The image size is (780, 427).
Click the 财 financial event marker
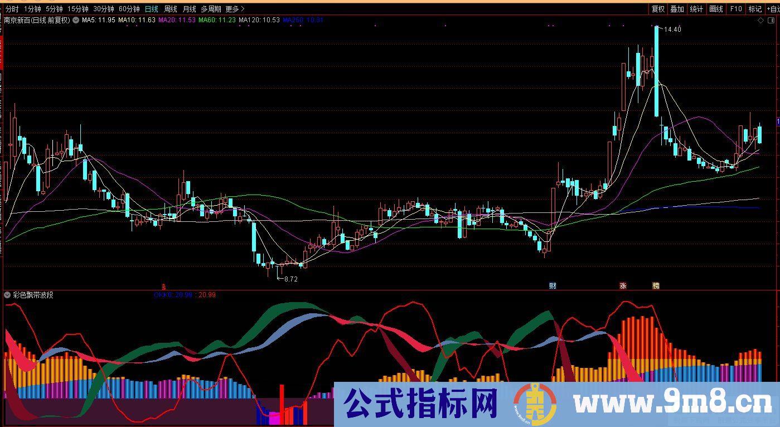point(553,286)
